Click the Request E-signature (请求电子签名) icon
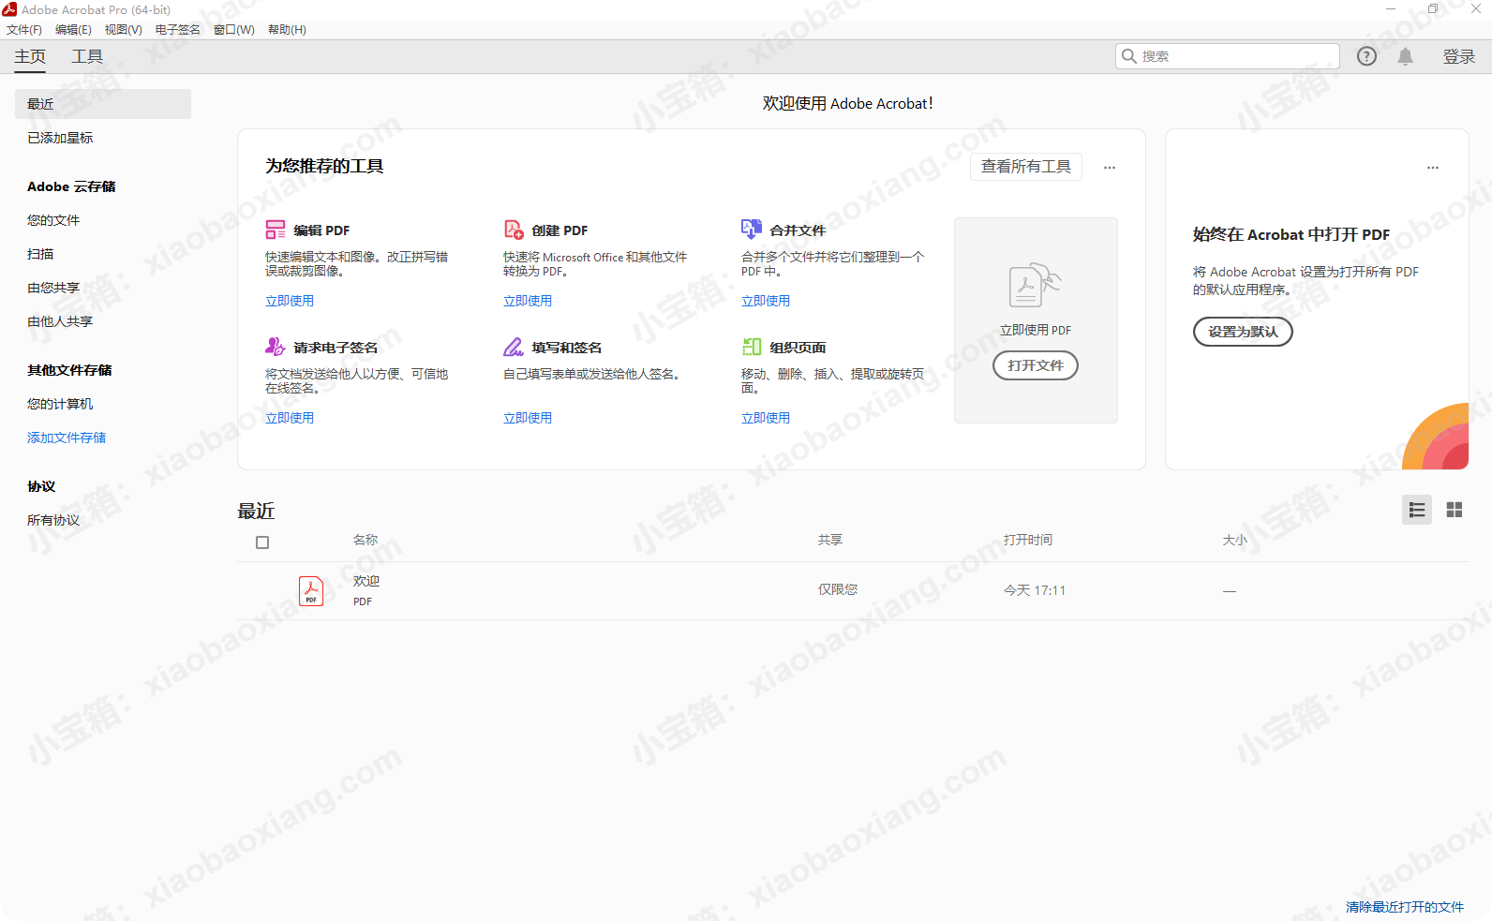Viewport: 1492px width, 921px height. click(x=275, y=347)
